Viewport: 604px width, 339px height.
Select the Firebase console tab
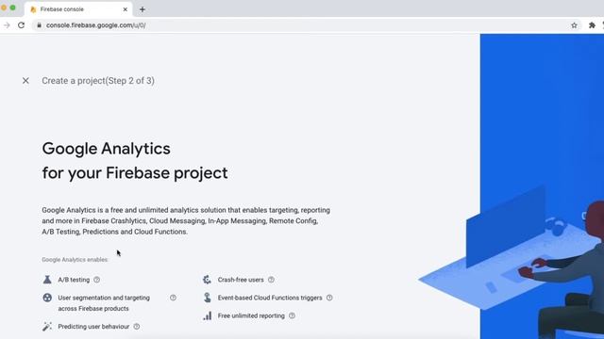[78, 9]
